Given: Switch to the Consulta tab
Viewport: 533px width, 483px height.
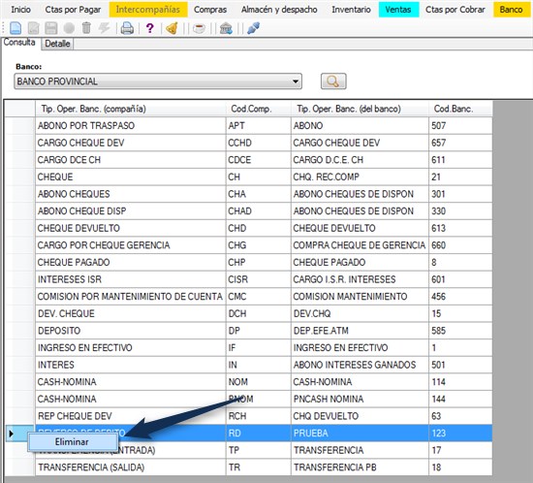Looking at the screenshot, I should [19, 43].
